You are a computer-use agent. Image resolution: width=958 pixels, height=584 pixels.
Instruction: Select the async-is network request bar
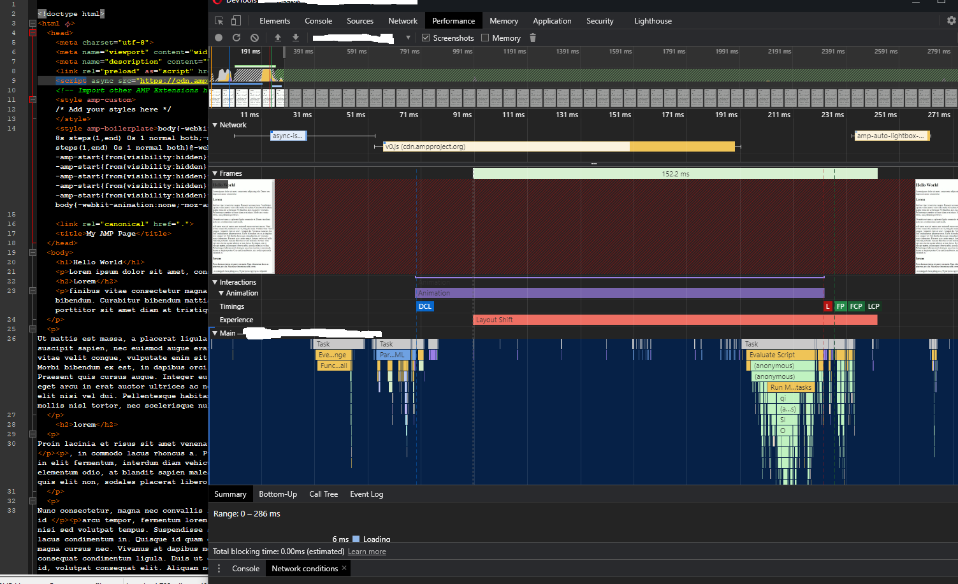289,136
